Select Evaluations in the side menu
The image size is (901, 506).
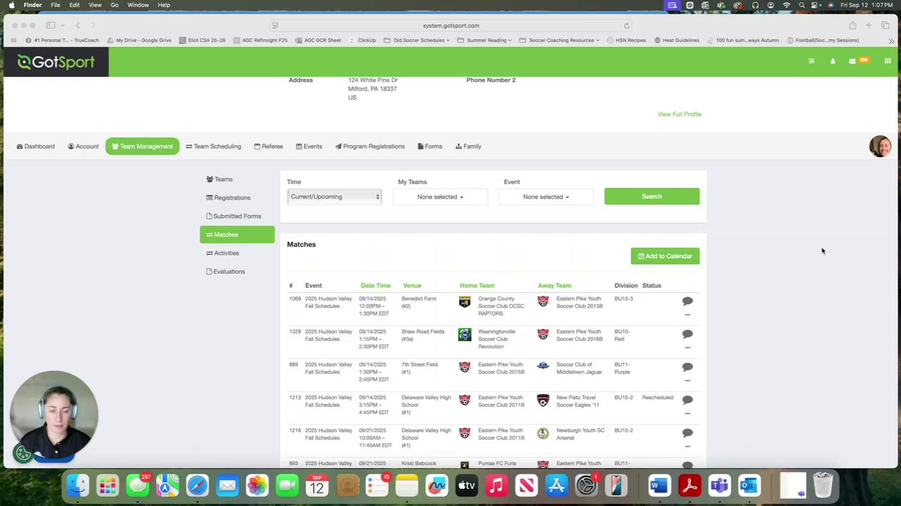click(x=237, y=271)
